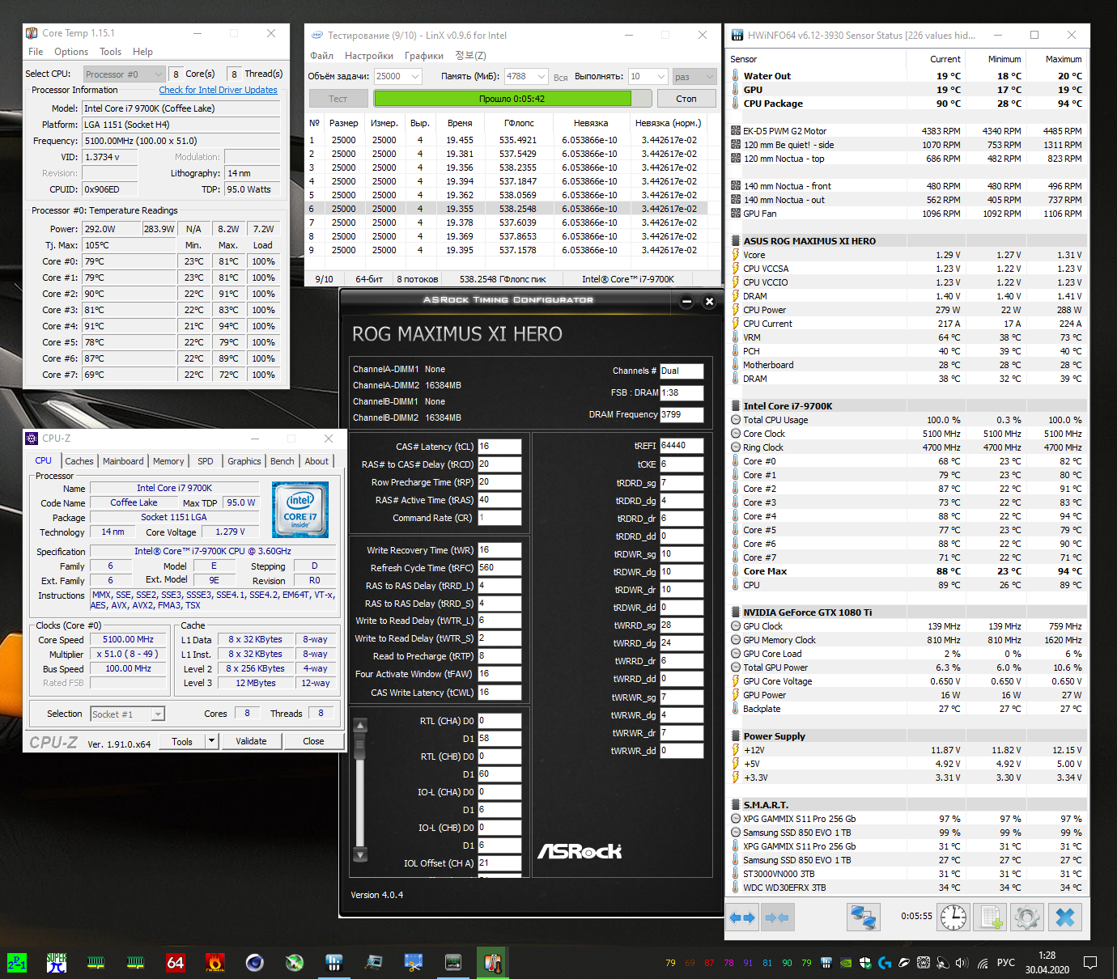Open the red 64 AIDA64 taskbar icon
The width and height of the screenshot is (1117, 979).
click(176, 963)
